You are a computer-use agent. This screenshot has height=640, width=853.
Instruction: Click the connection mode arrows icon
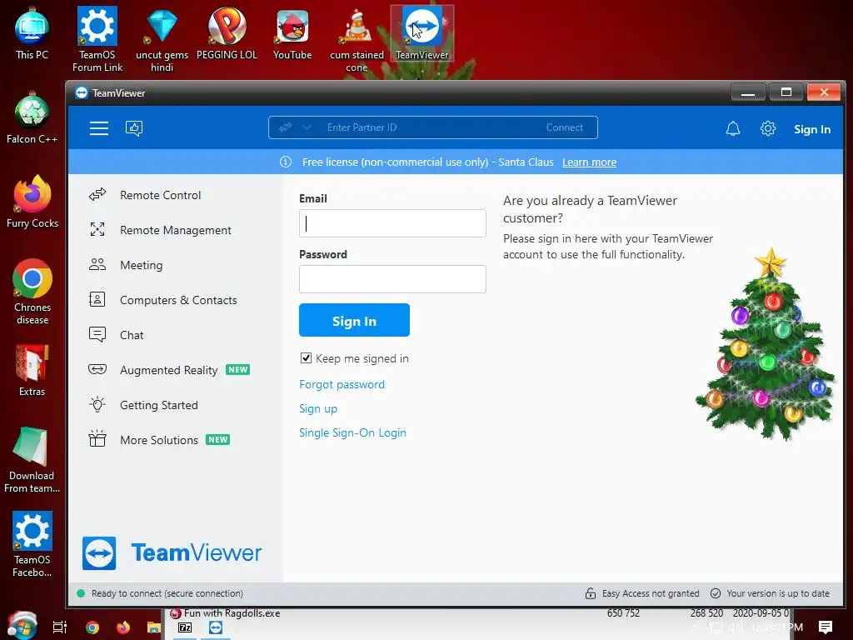pyautogui.click(x=285, y=127)
